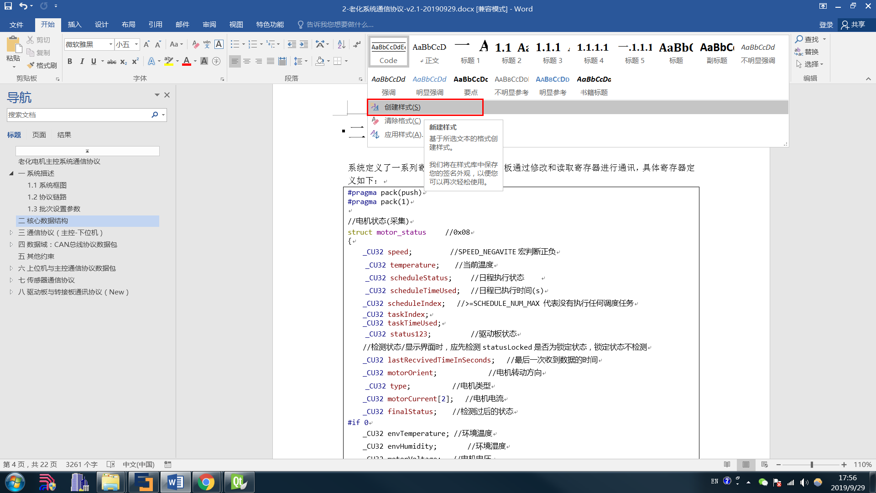Click the 替换 (Replace) button
The width and height of the screenshot is (876, 493).
tap(807, 52)
